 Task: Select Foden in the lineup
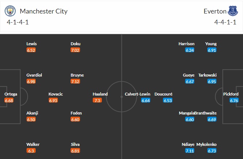[76, 113]
